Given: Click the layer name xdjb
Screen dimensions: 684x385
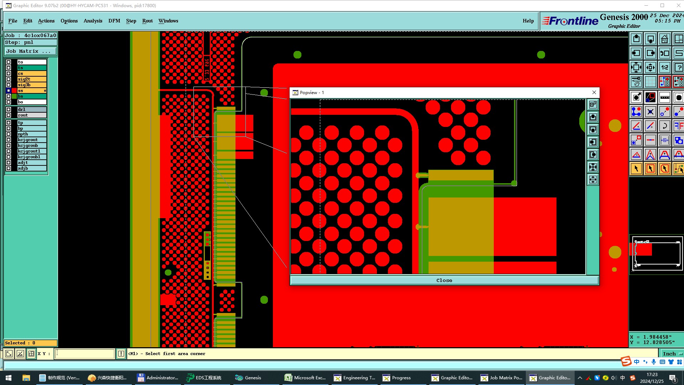Looking at the screenshot, I should [x=32, y=168].
